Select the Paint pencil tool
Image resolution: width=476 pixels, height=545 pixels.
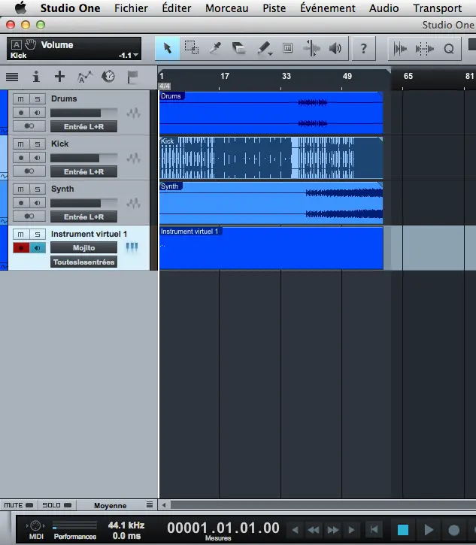pyautogui.click(x=263, y=48)
